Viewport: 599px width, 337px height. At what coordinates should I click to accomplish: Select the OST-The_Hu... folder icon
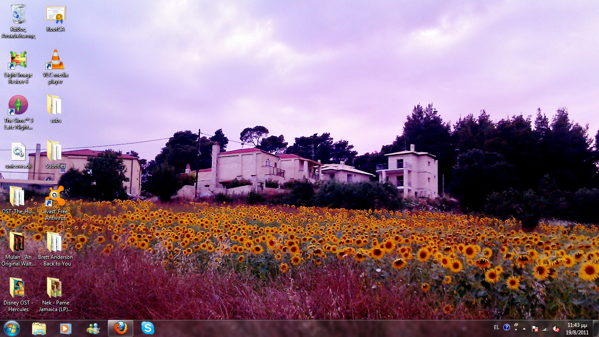(x=18, y=201)
